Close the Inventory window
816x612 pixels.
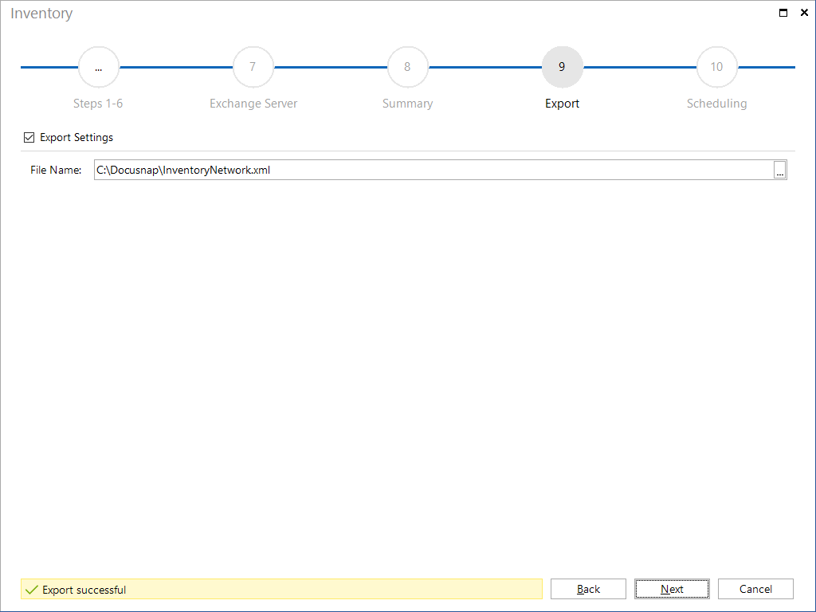coord(803,13)
